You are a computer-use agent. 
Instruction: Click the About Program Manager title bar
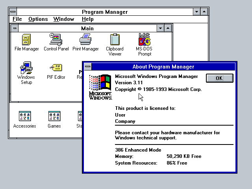click(163, 67)
